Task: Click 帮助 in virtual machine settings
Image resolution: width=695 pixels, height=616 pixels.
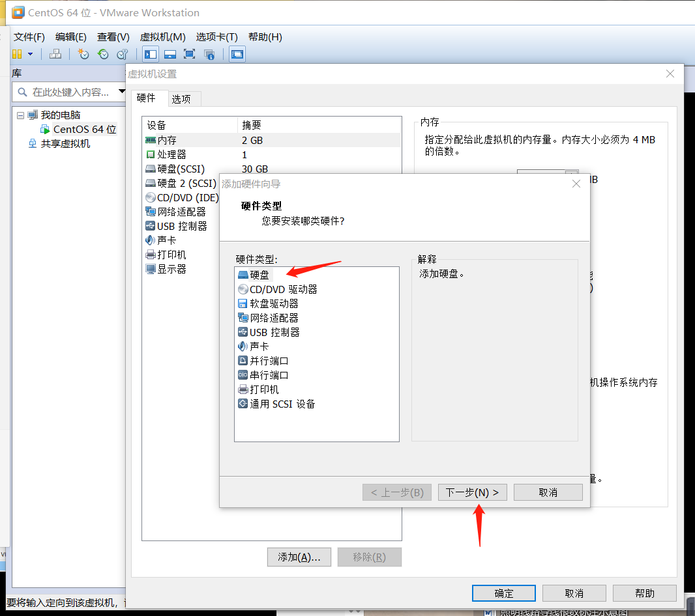Action: point(644,593)
